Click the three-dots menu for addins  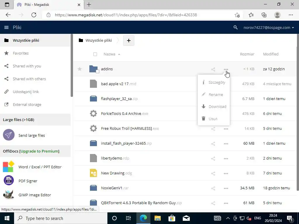(226, 69)
